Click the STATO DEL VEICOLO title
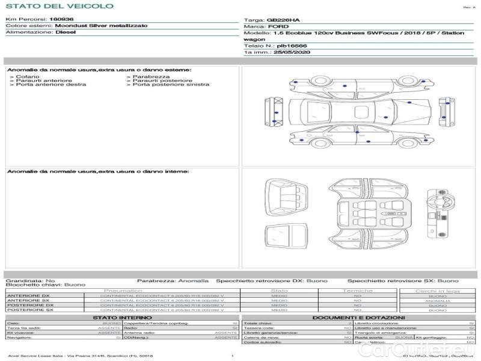Viewport: 481px width, 361px height. [59, 6]
